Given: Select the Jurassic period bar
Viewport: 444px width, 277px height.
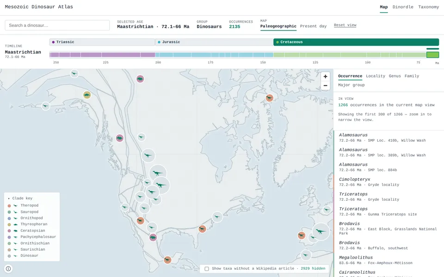Looking at the screenshot, I should pos(214,42).
